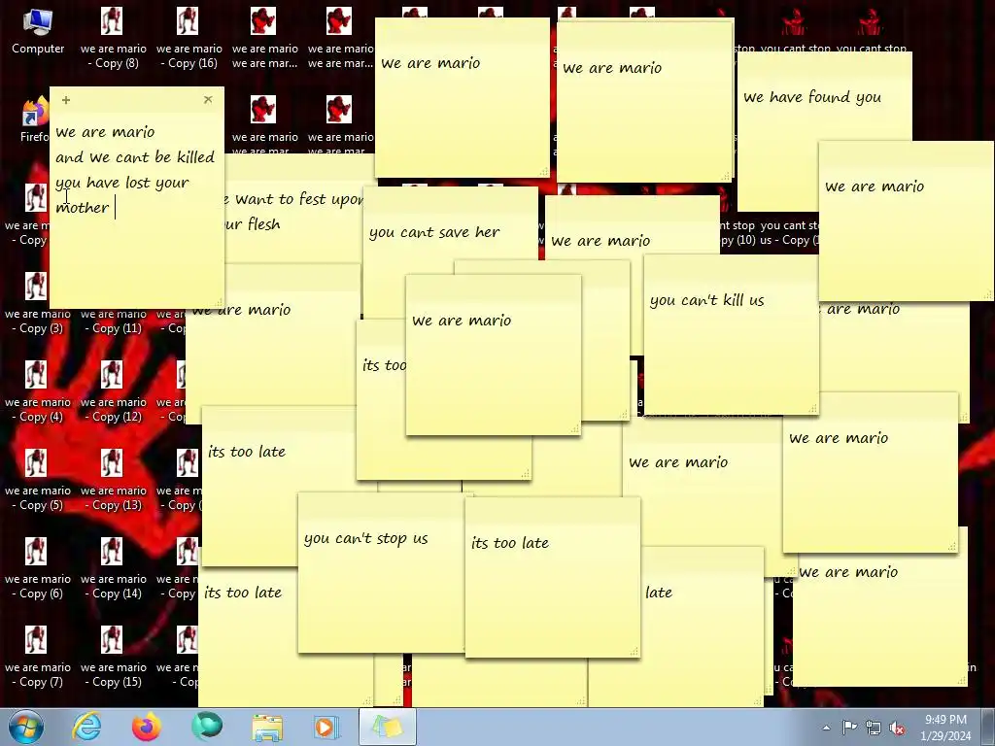This screenshot has width=995, height=746.
Task: Launch Windows Media Player from the taskbar
Action: click(326, 727)
